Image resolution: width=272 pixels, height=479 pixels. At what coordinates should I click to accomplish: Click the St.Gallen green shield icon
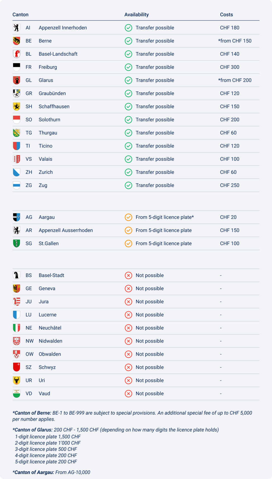point(16,243)
